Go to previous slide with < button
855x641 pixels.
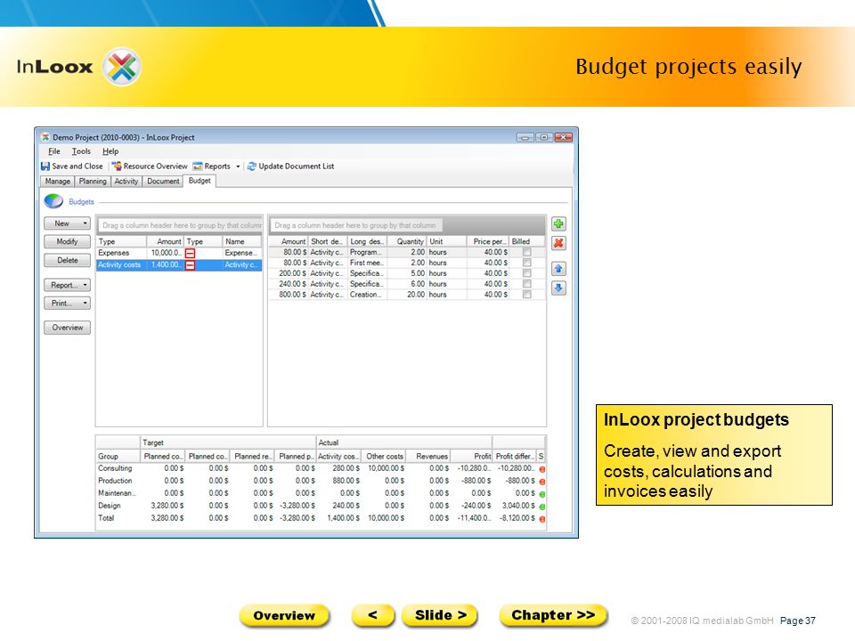372,615
